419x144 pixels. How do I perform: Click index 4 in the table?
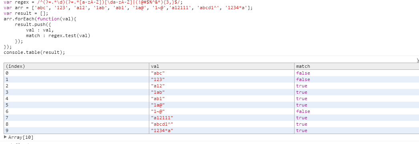[76, 99]
